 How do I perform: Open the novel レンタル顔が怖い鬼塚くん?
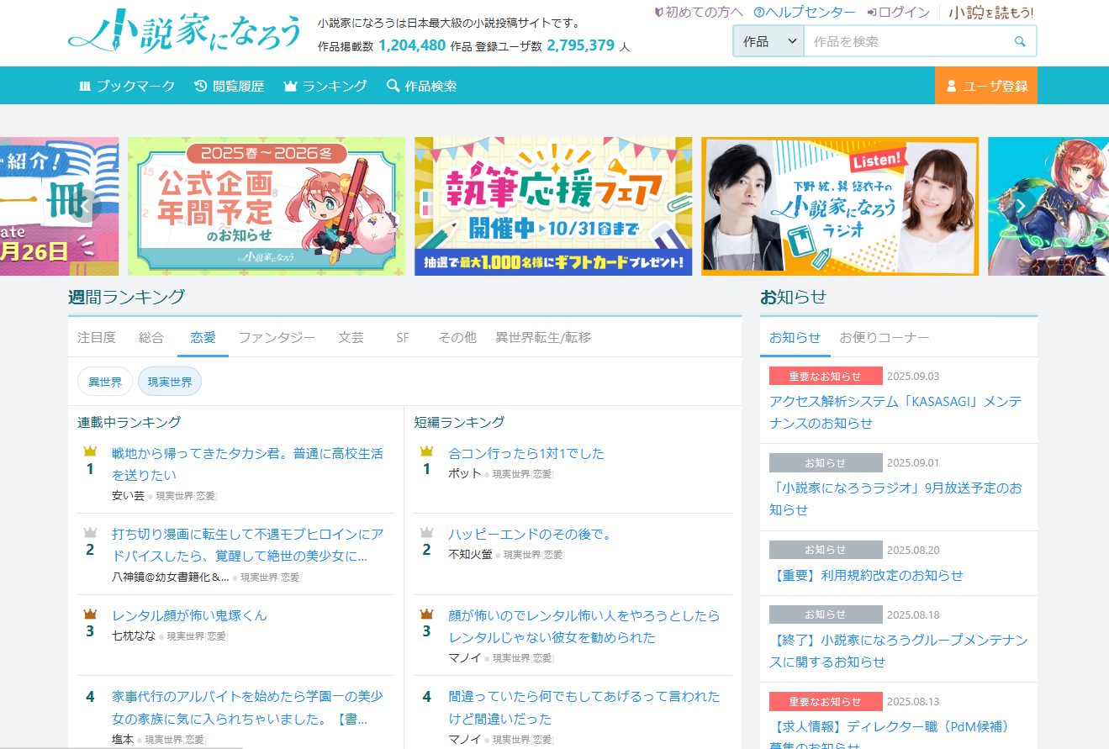pyautogui.click(x=189, y=615)
